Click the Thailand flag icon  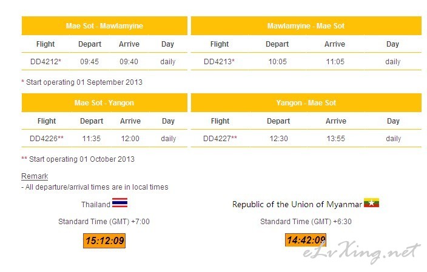(120, 203)
